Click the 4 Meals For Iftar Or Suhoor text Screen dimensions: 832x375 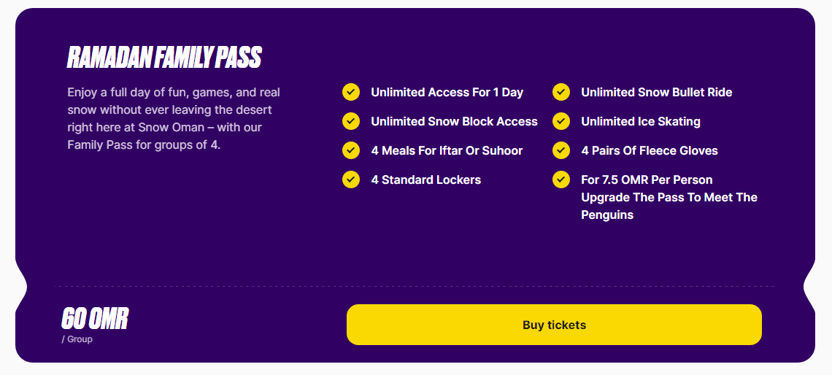(x=447, y=150)
